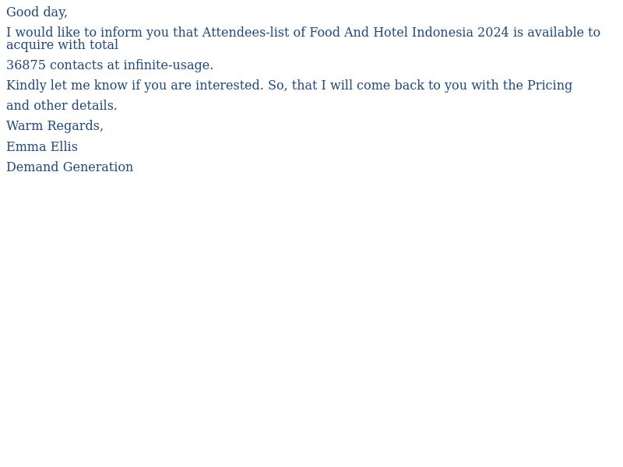Click the 'Warm Regards,' closing line
This screenshot has width=623, height=467.
pyautogui.click(x=55, y=126)
